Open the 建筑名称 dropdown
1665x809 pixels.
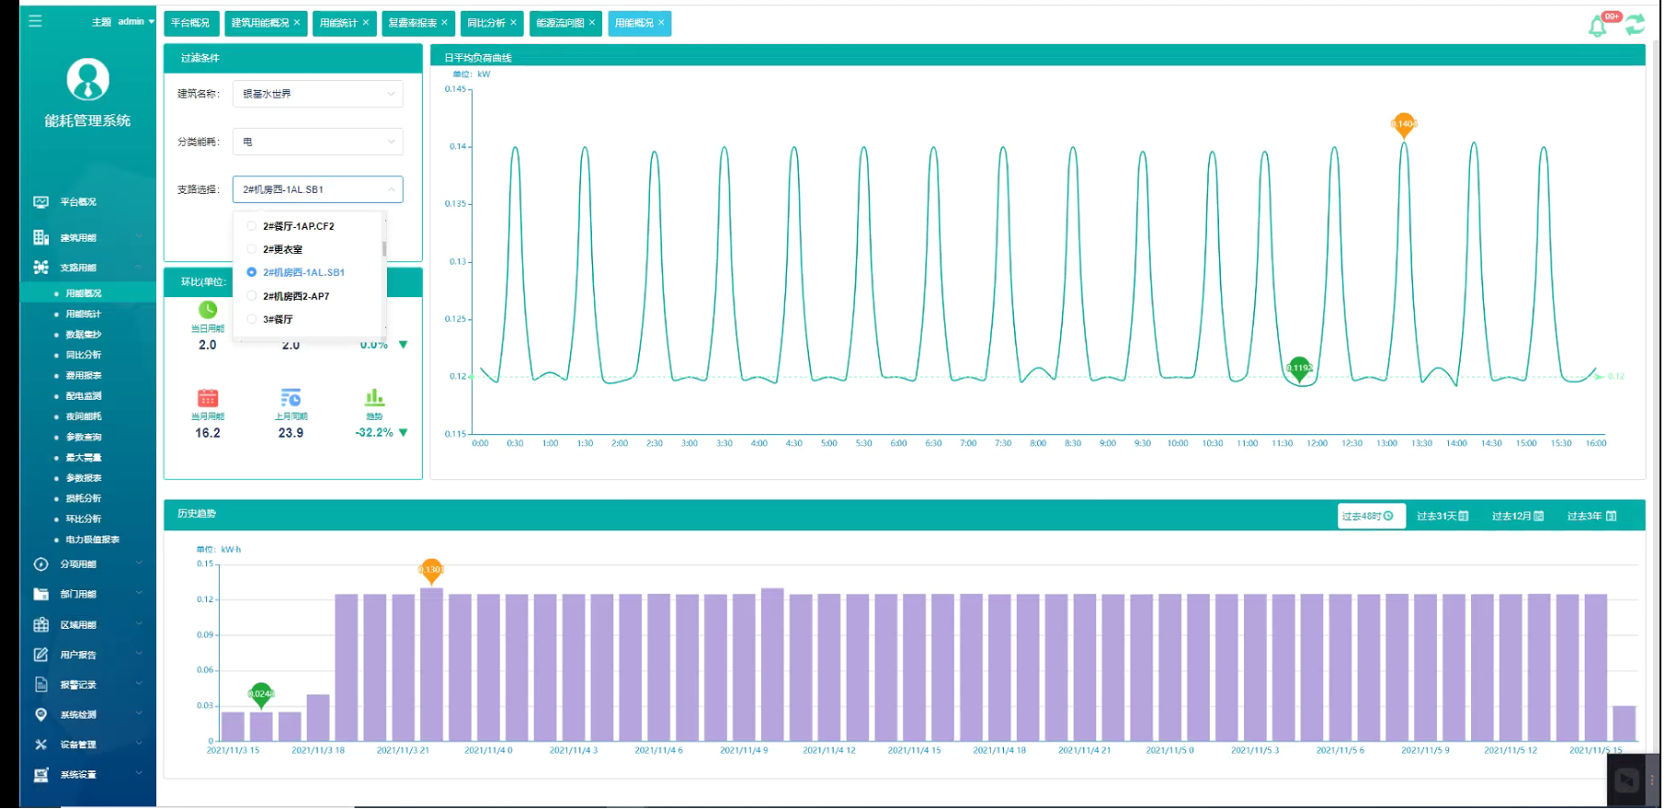[x=317, y=94]
